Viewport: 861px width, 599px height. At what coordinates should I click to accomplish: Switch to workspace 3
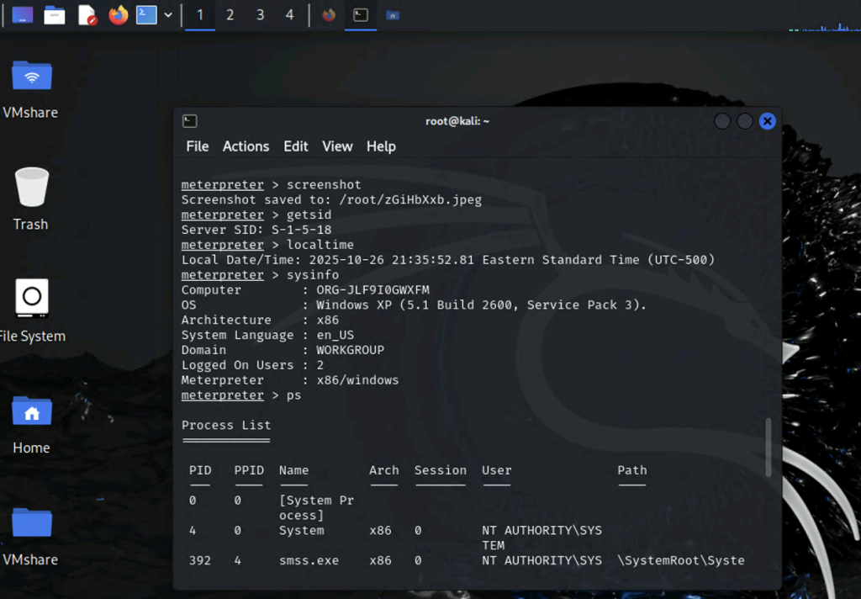point(260,15)
